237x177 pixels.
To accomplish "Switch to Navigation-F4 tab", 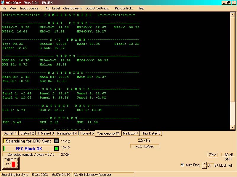I will (x=67, y=133).
